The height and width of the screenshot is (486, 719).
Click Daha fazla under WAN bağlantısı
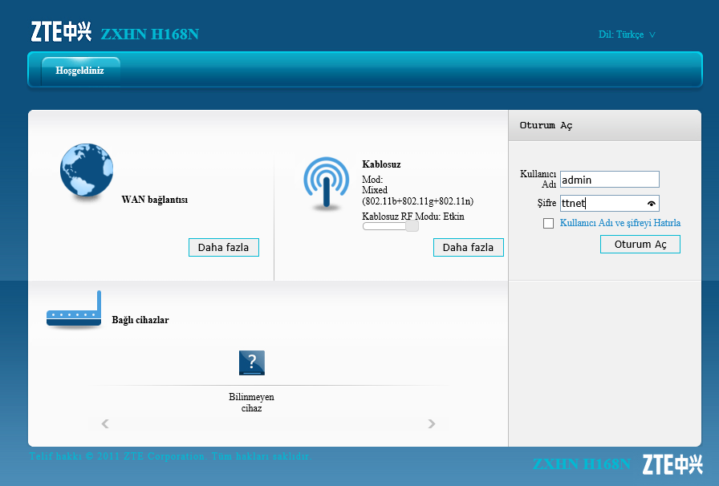[x=224, y=248]
